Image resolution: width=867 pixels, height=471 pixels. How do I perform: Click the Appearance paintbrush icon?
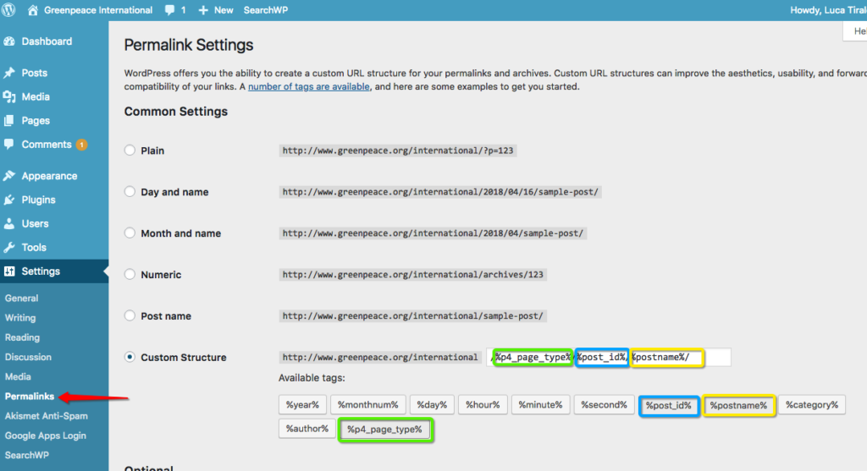(9, 176)
